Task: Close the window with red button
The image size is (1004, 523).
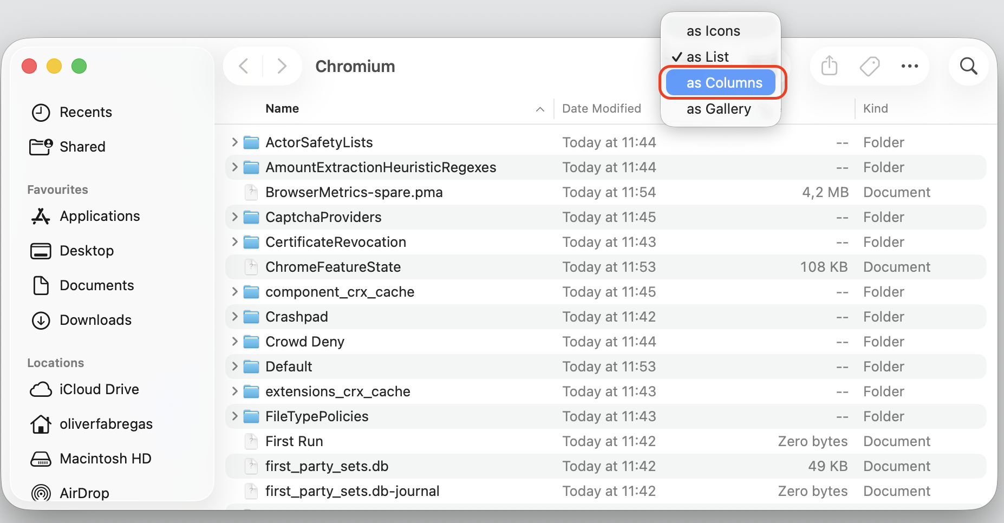Action: click(29, 66)
